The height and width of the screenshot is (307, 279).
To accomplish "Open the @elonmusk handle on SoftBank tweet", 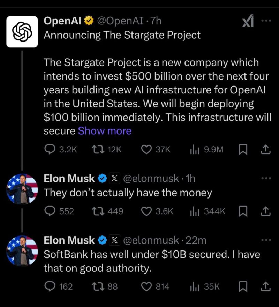I will [x=150, y=240].
